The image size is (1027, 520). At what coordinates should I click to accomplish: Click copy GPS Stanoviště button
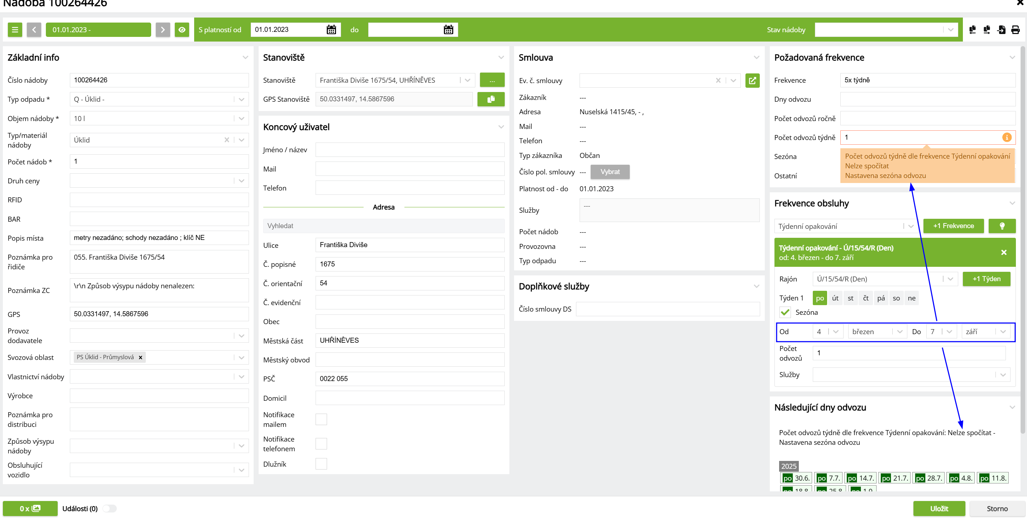pos(490,99)
